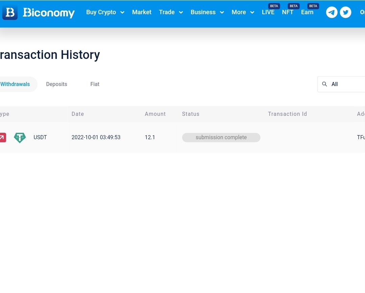Click the USDT coin name text
Viewport: 365px width, 293px height.
(40, 138)
